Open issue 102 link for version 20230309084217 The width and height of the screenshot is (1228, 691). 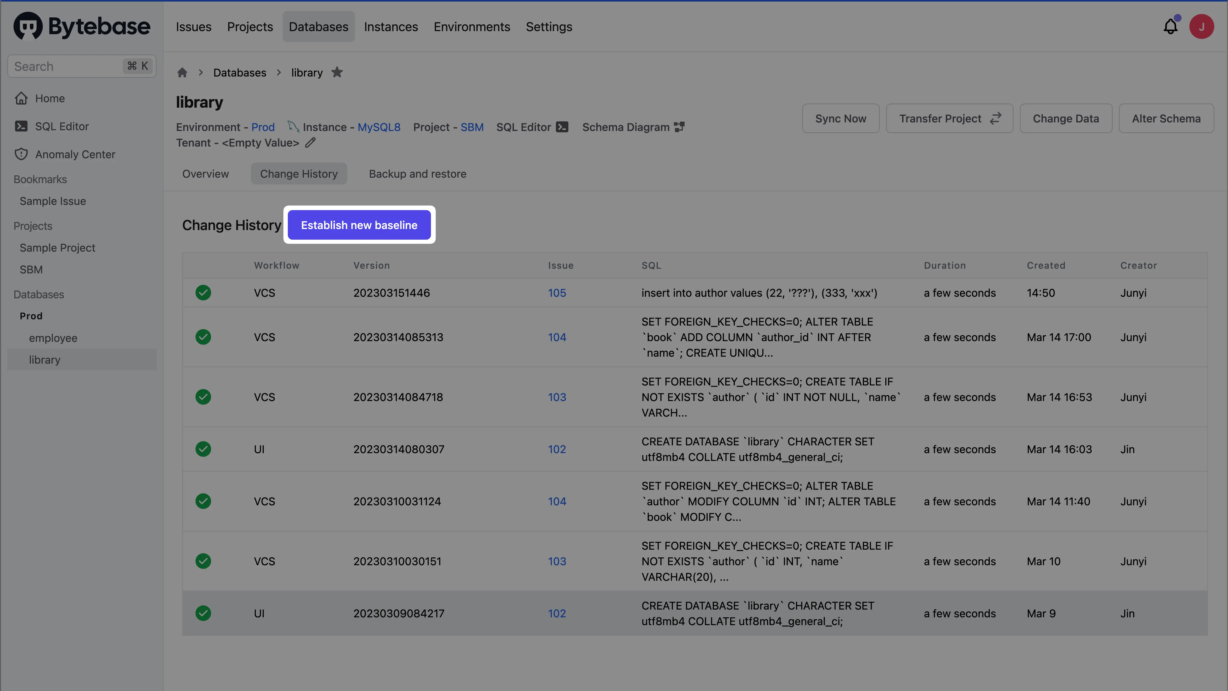click(x=557, y=613)
